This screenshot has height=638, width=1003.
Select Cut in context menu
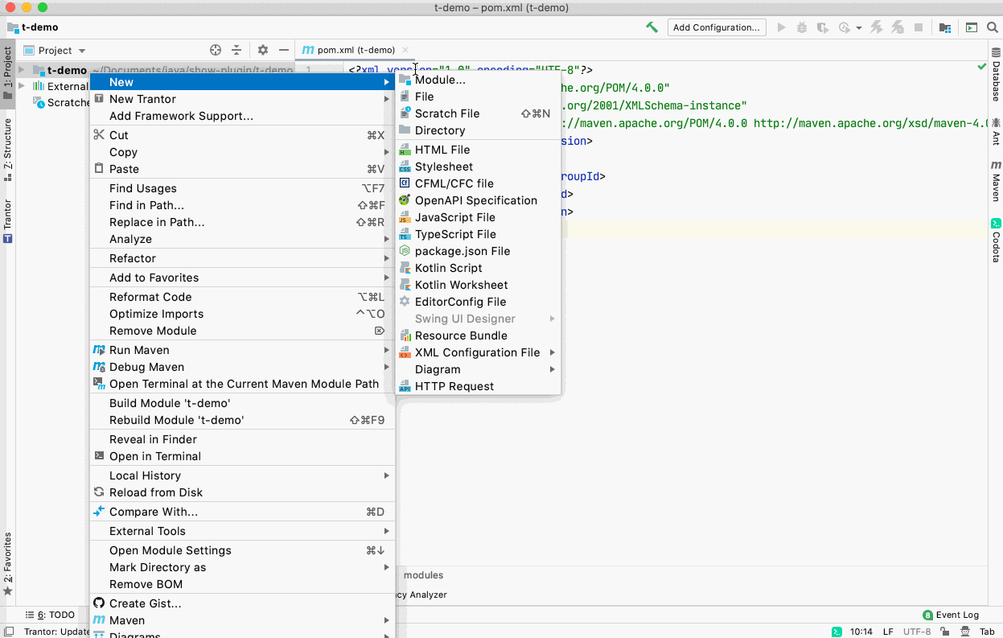click(x=242, y=135)
